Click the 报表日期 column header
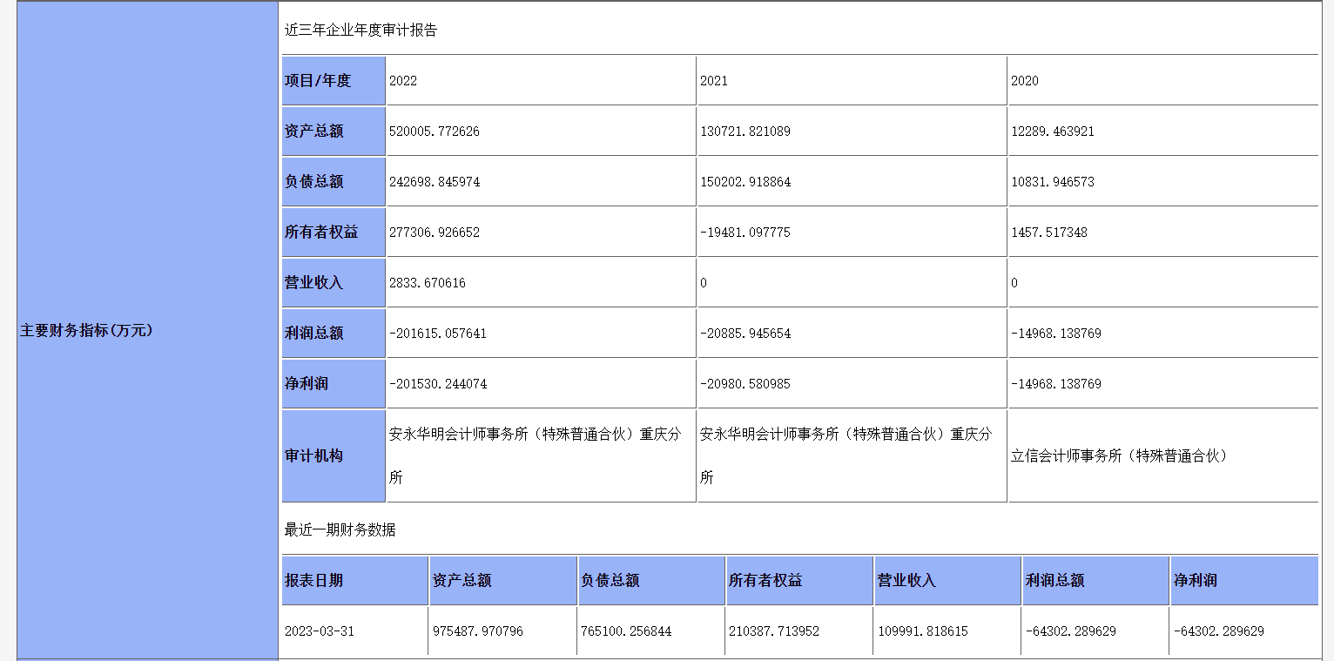The image size is (1334, 661). (x=314, y=581)
